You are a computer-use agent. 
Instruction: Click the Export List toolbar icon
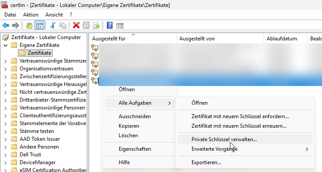96,25
